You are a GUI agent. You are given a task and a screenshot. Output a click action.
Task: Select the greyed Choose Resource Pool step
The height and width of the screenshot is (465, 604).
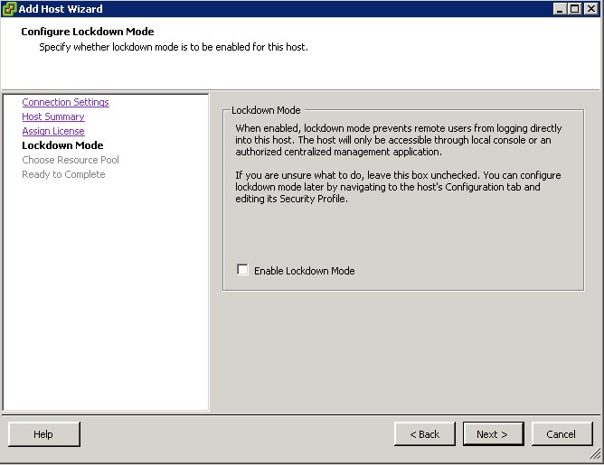[x=71, y=160]
